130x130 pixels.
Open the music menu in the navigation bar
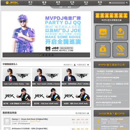(30, 3)
